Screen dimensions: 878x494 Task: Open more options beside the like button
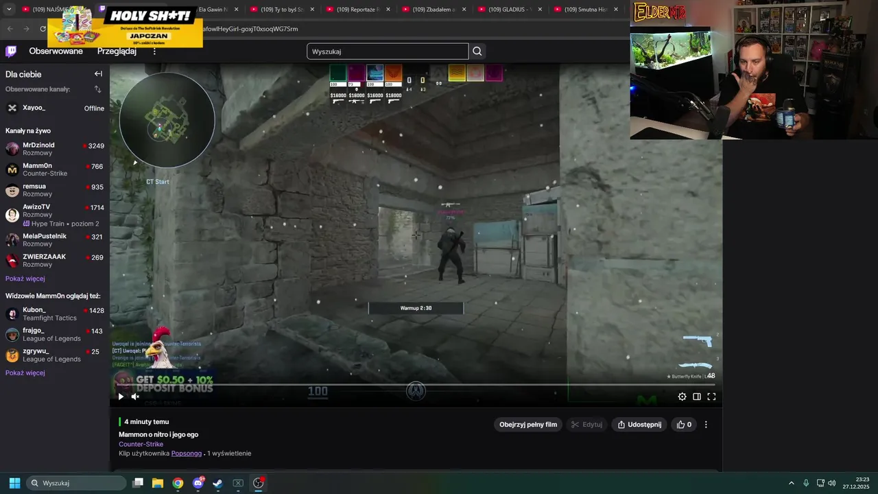click(706, 425)
